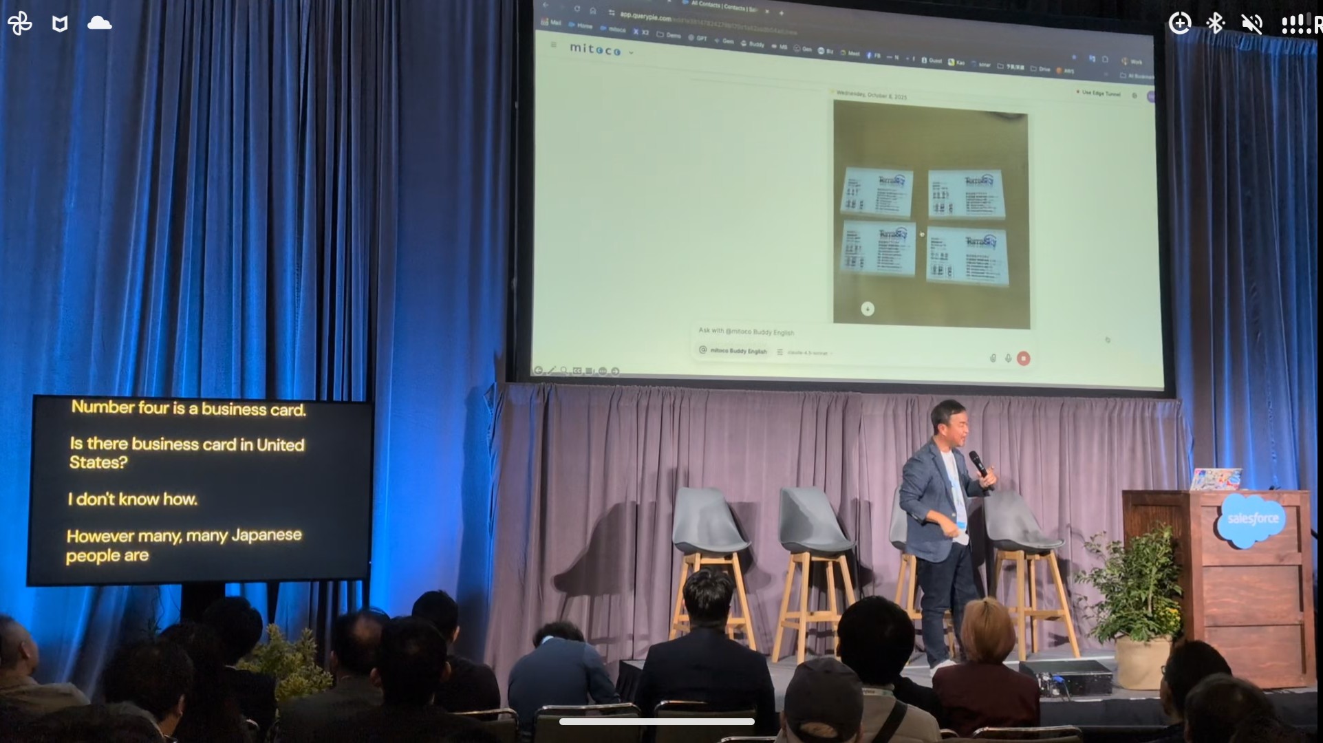Toggle the muted speaker icon
1323x743 pixels.
pyautogui.click(x=1251, y=24)
